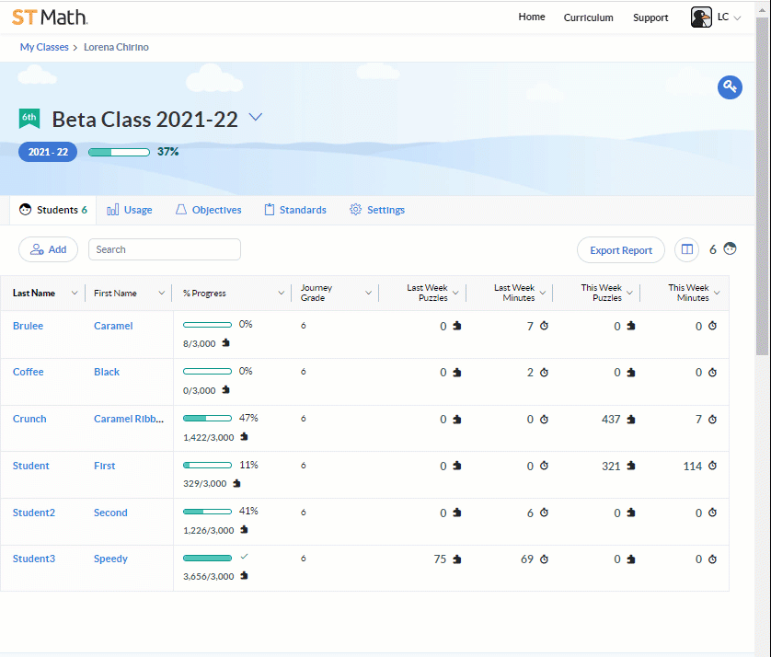This screenshot has width=771, height=657.
Task: Open the Last Week Puzzles column dropdown
Action: coord(455,293)
